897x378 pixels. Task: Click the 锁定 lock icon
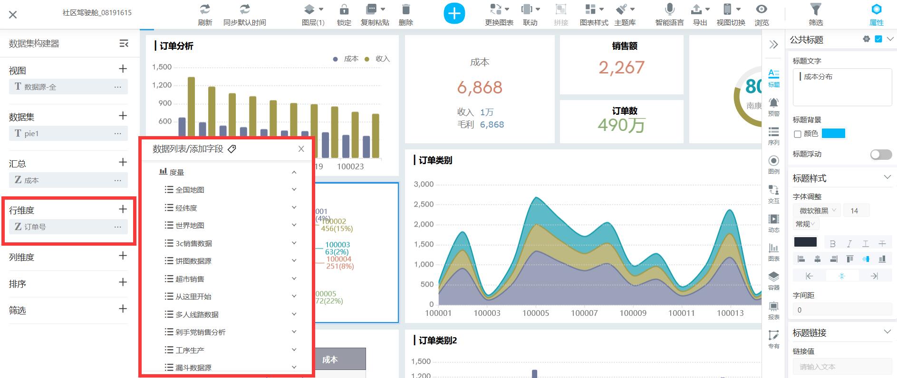[344, 9]
